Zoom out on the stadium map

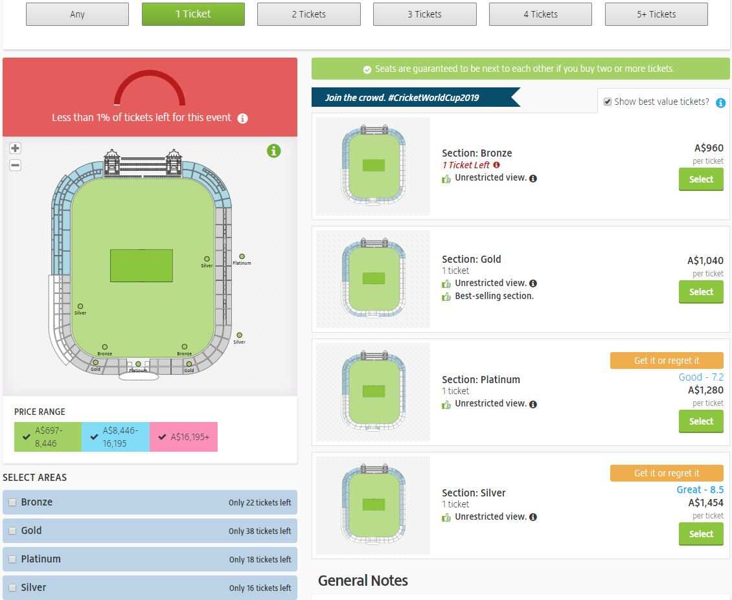click(x=16, y=165)
